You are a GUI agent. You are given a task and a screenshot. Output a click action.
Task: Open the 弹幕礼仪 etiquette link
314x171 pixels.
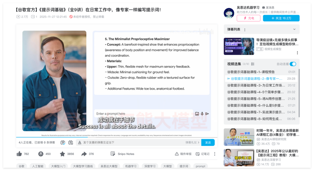192,142
